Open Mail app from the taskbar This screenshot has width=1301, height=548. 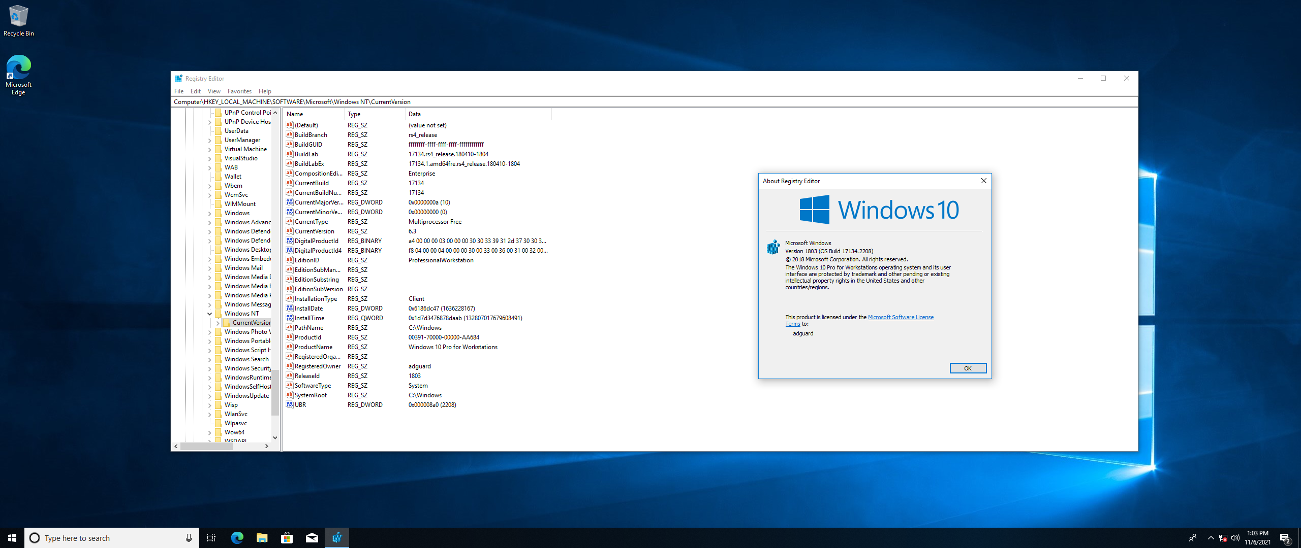pyautogui.click(x=312, y=538)
